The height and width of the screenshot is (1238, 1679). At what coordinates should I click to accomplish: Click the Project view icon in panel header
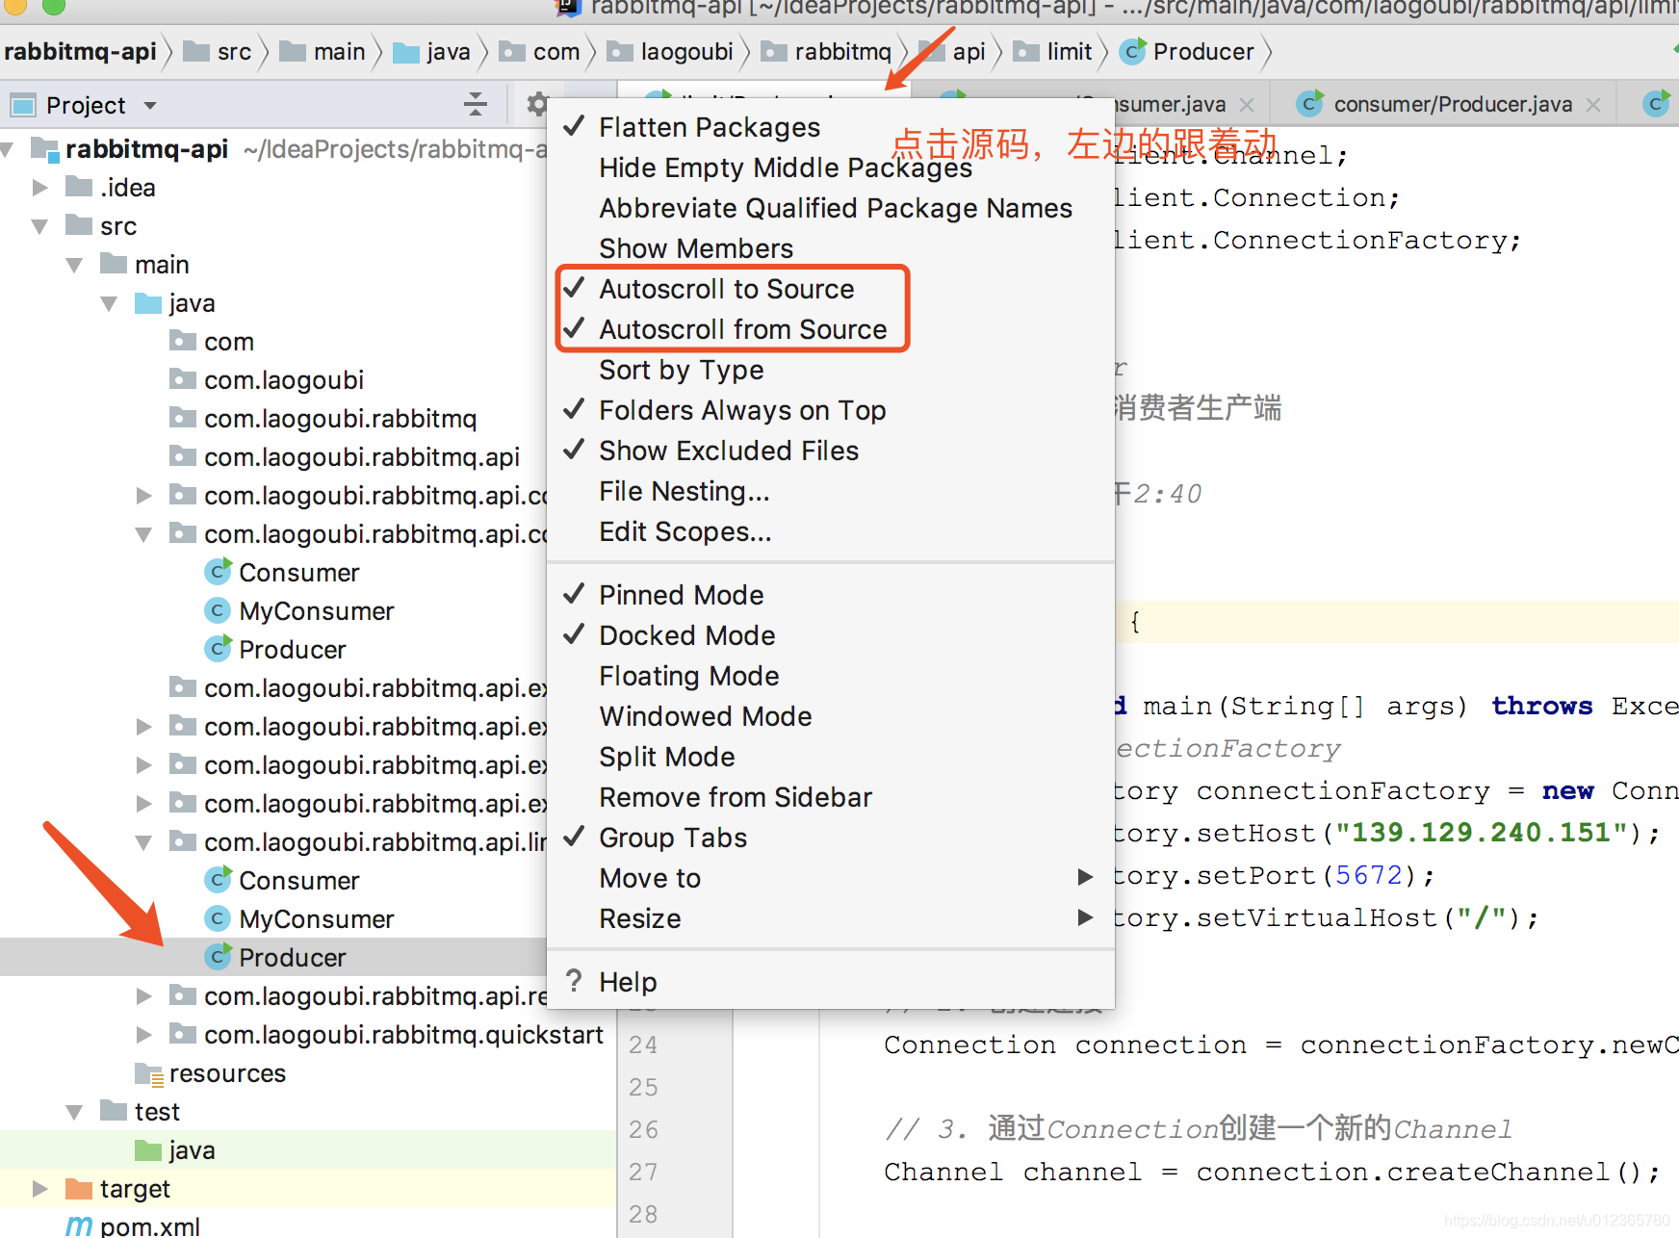tap(22, 105)
